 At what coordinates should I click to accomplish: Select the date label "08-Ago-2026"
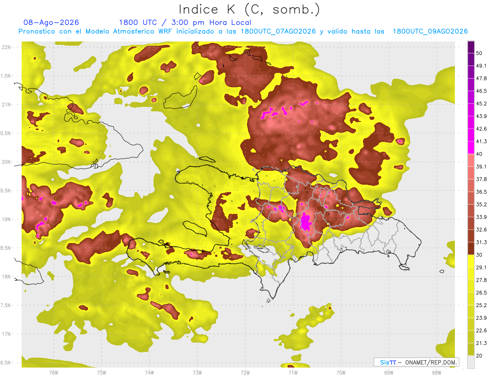coord(51,22)
